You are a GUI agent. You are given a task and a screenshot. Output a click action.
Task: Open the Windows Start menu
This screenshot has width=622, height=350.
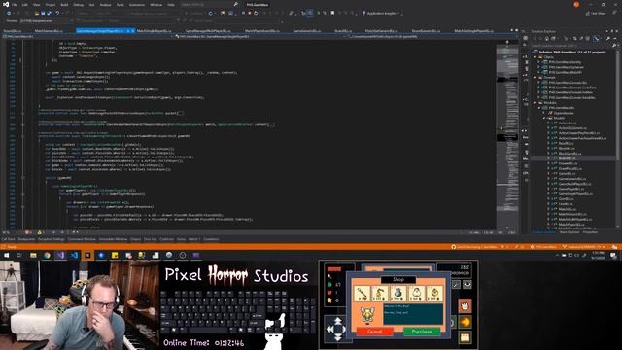[x=7, y=255]
